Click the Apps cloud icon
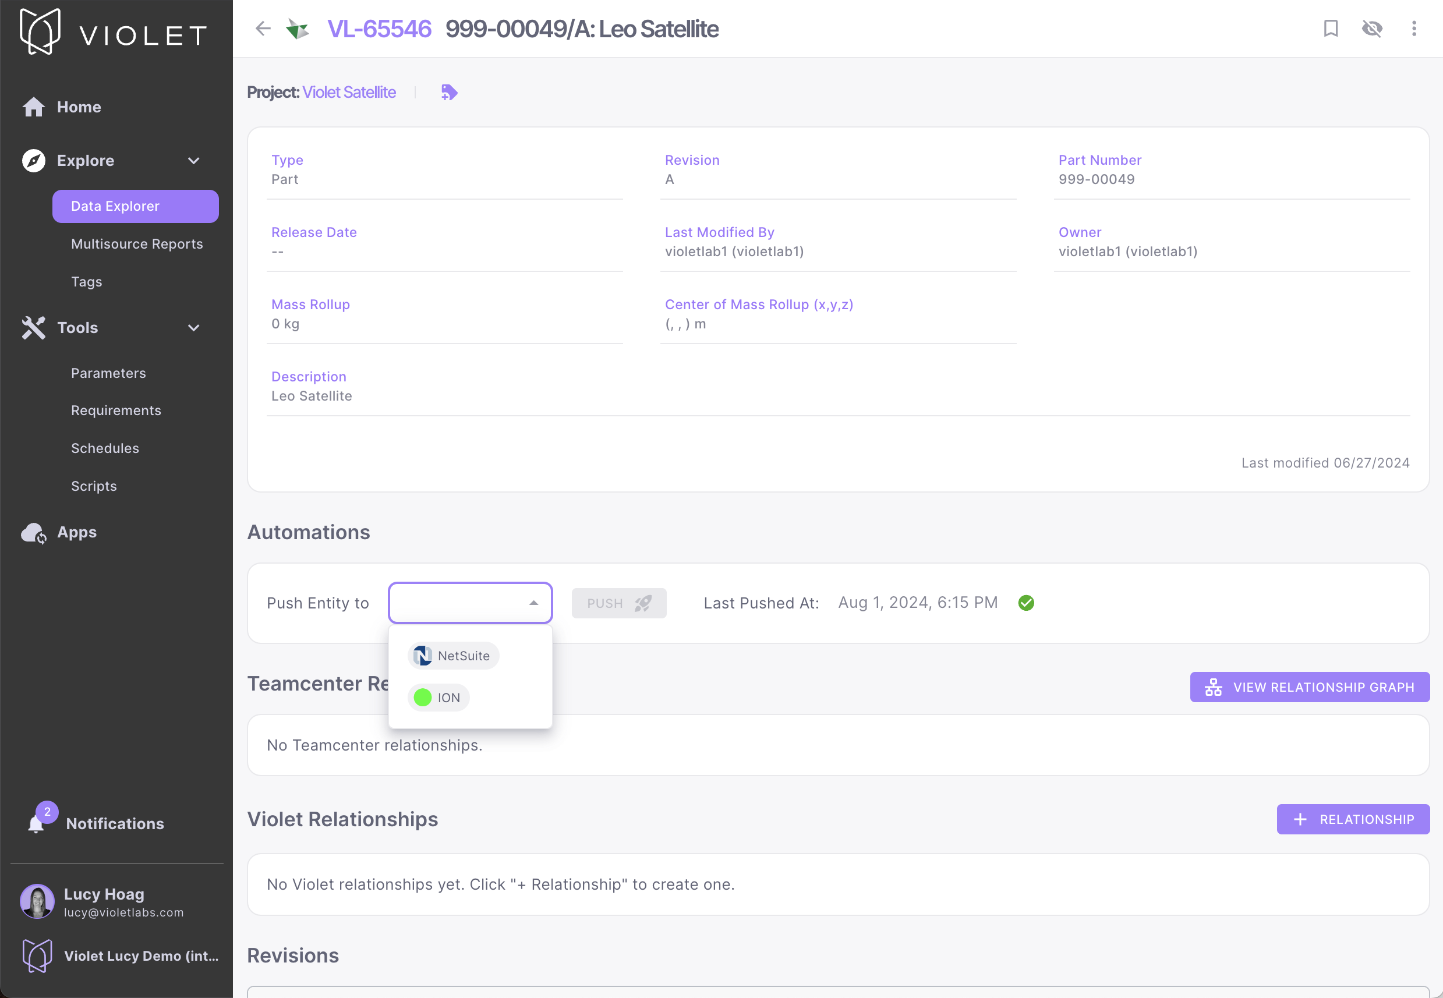 (34, 533)
